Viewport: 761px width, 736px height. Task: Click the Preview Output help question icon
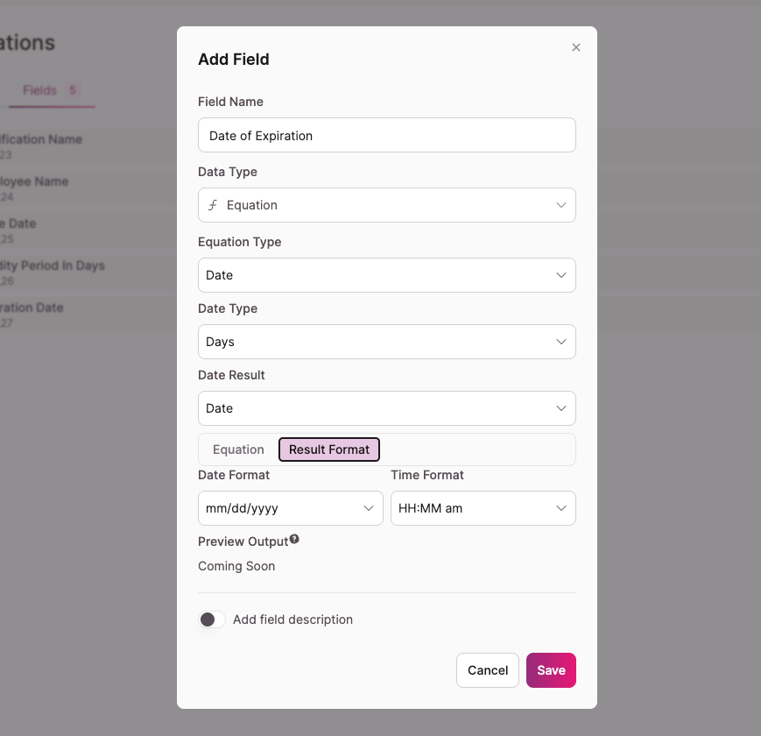[x=294, y=540]
